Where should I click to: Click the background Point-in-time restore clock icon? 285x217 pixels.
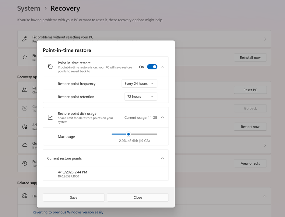click(25, 163)
